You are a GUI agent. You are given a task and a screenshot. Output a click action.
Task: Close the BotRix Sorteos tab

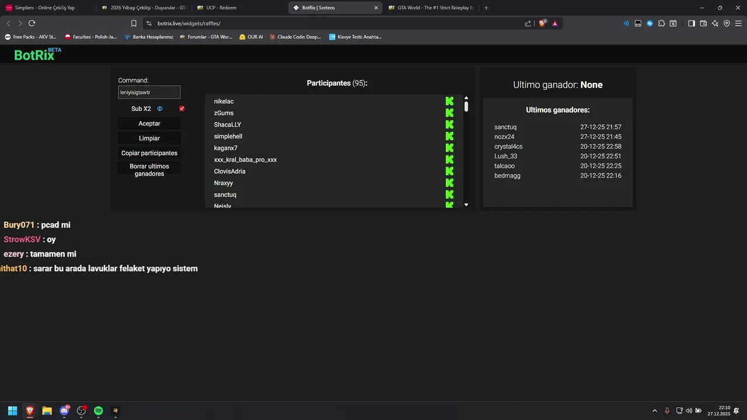[376, 8]
